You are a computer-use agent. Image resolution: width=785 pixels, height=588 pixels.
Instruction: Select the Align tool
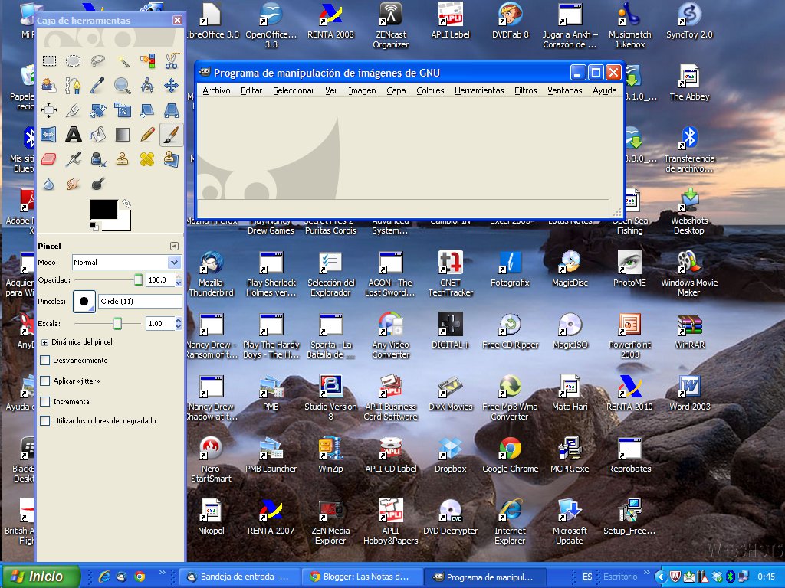[x=49, y=110]
